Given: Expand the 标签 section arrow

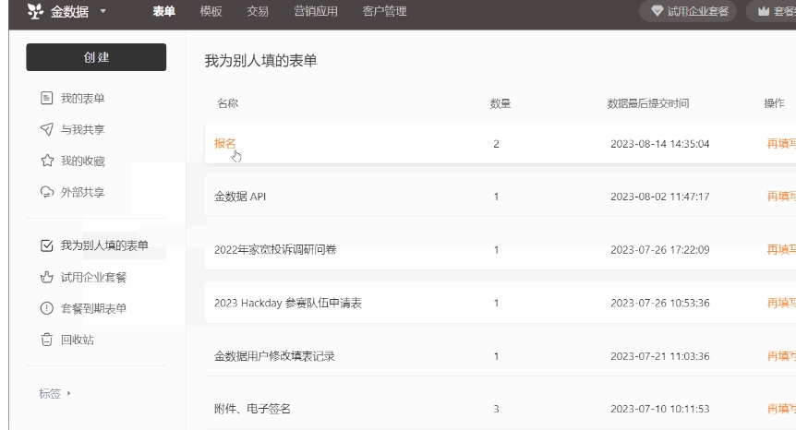Looking at the screenshot, I should click(68, 393).
